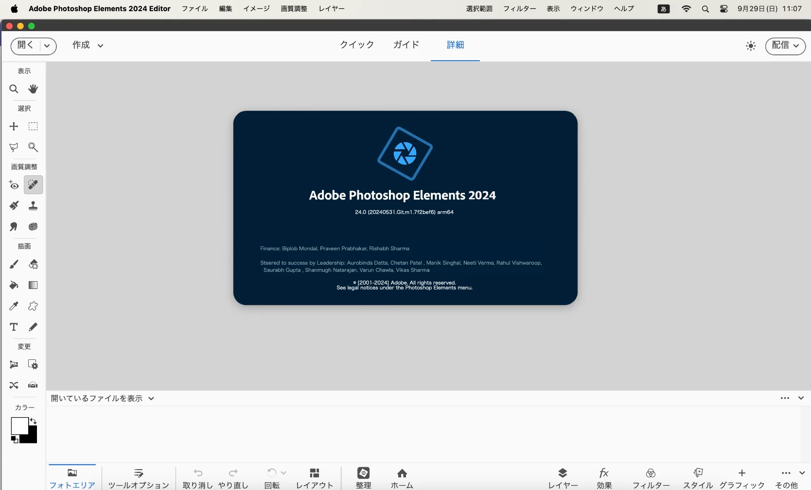
Task: Open the レイヤー menu in menu bar
Action: 332,9
